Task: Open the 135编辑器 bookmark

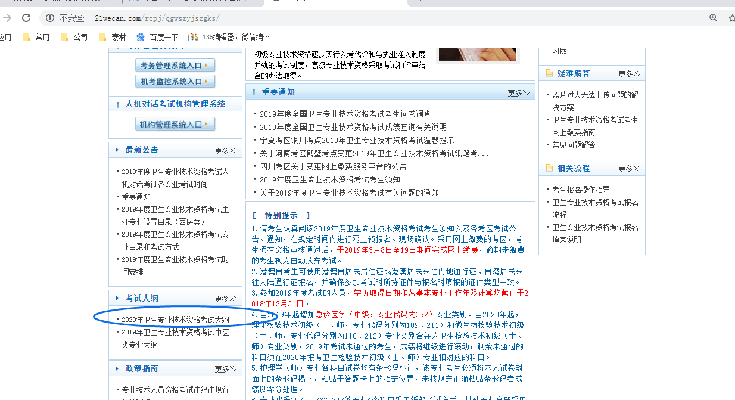Action: pyautogui.click(x=229, y=37)
